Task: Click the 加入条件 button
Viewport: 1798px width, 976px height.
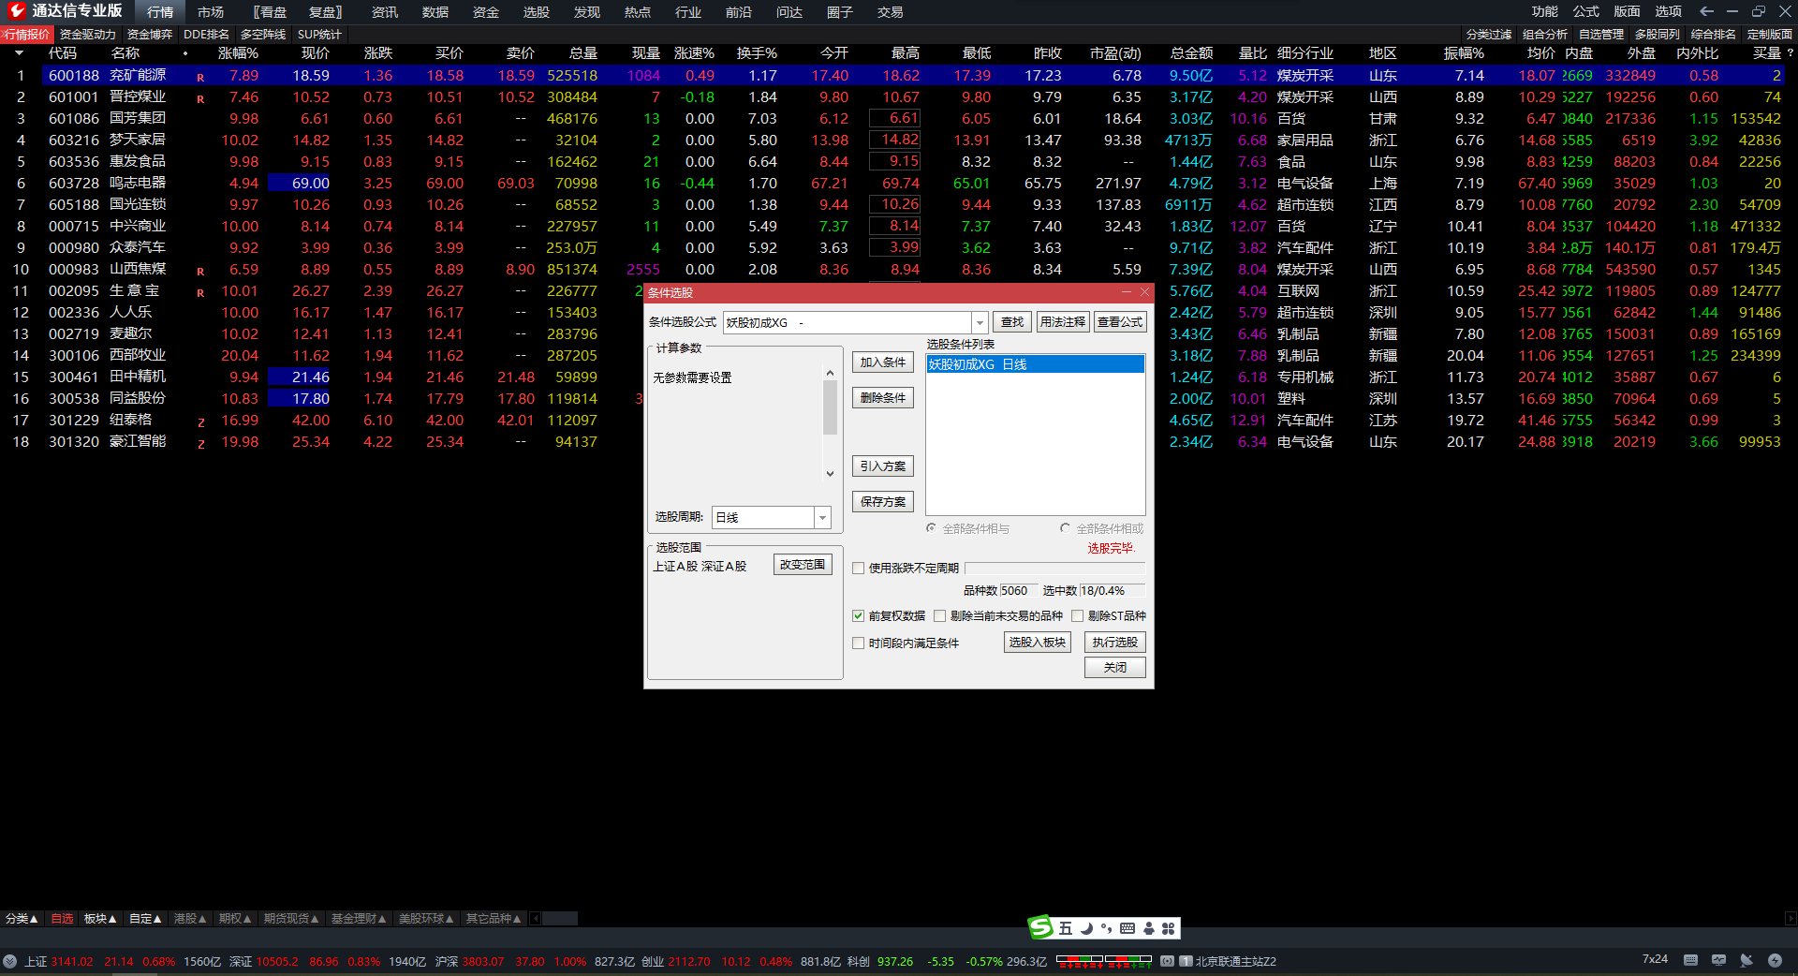Action: tap(882, 362)
